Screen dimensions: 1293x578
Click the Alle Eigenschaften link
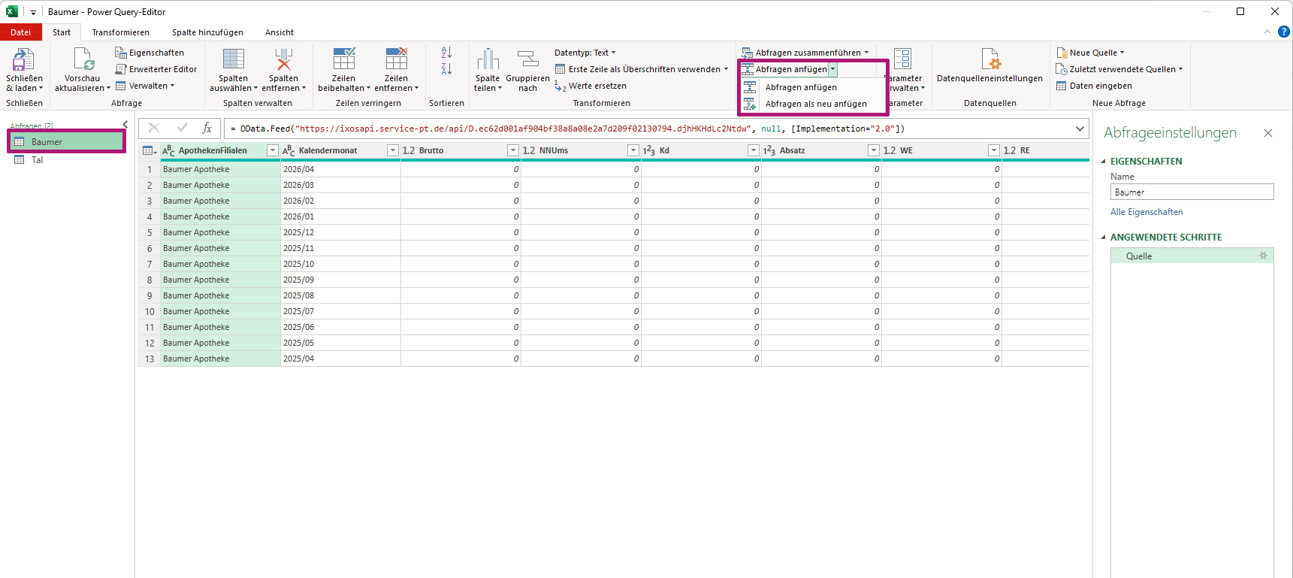[1146, 212]
